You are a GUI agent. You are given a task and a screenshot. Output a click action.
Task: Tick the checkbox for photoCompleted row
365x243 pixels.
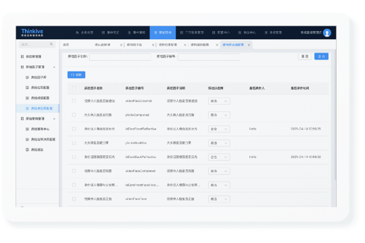click(74, 115)
